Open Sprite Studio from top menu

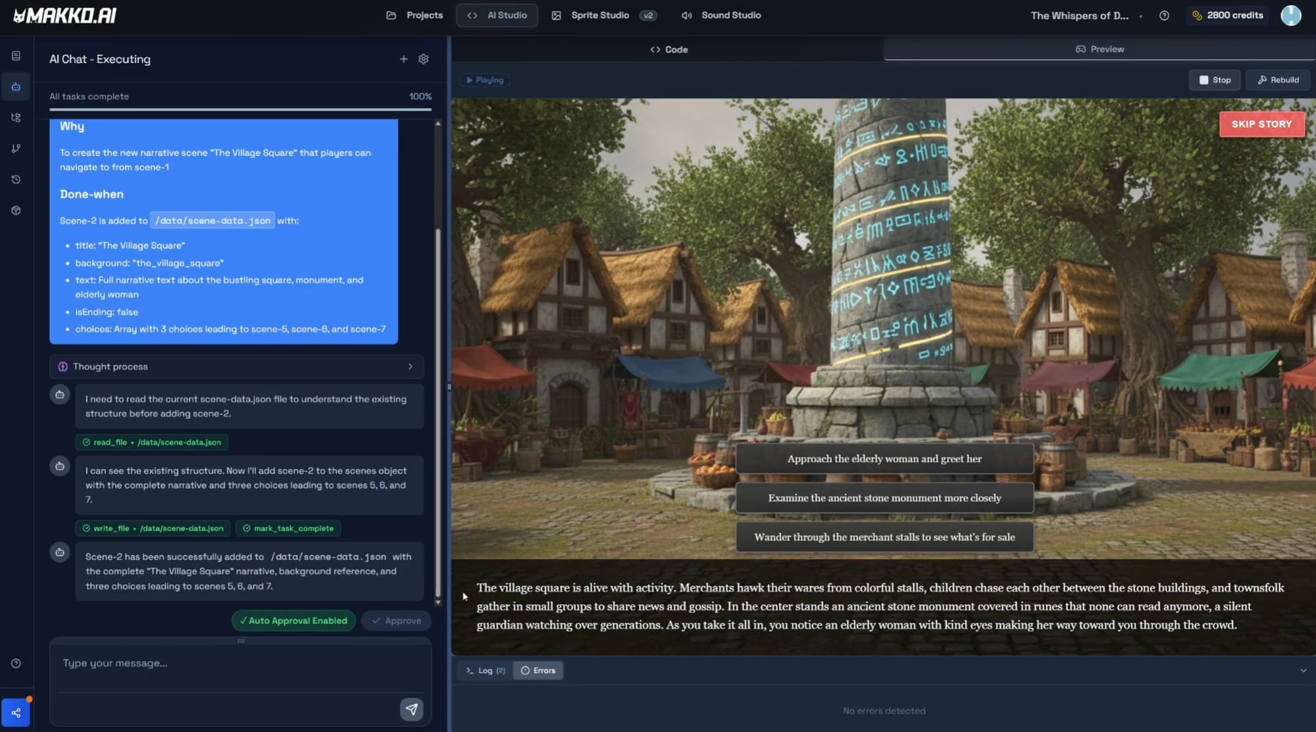coord(599,16)
